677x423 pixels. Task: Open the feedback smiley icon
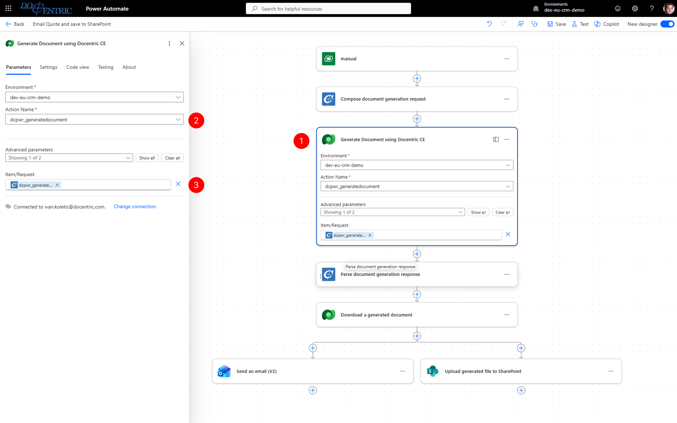pos(618,8)
